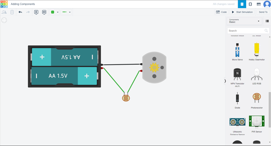Open the user profile avatar
The image size is (271, 146).
tap(267, 4)
